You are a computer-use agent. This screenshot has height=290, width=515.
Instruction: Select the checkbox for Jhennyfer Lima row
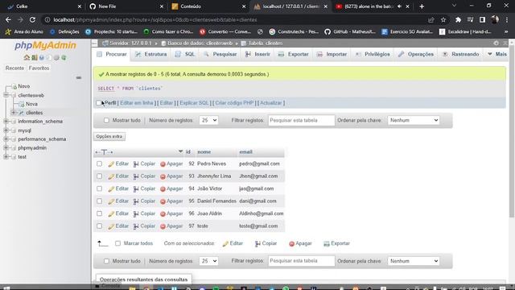99,176
